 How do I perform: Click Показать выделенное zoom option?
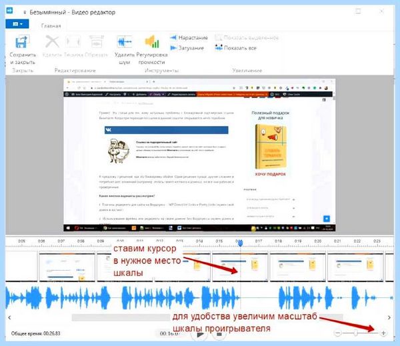tap(247, 38)
